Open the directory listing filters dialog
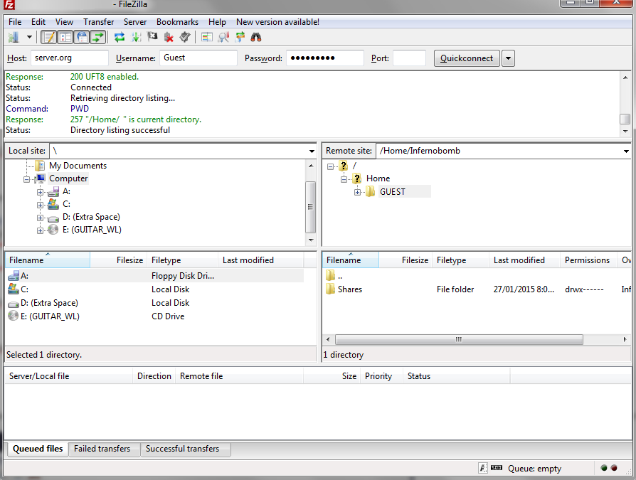This screenshot has height=480, width=636. (x=207, y=37)
